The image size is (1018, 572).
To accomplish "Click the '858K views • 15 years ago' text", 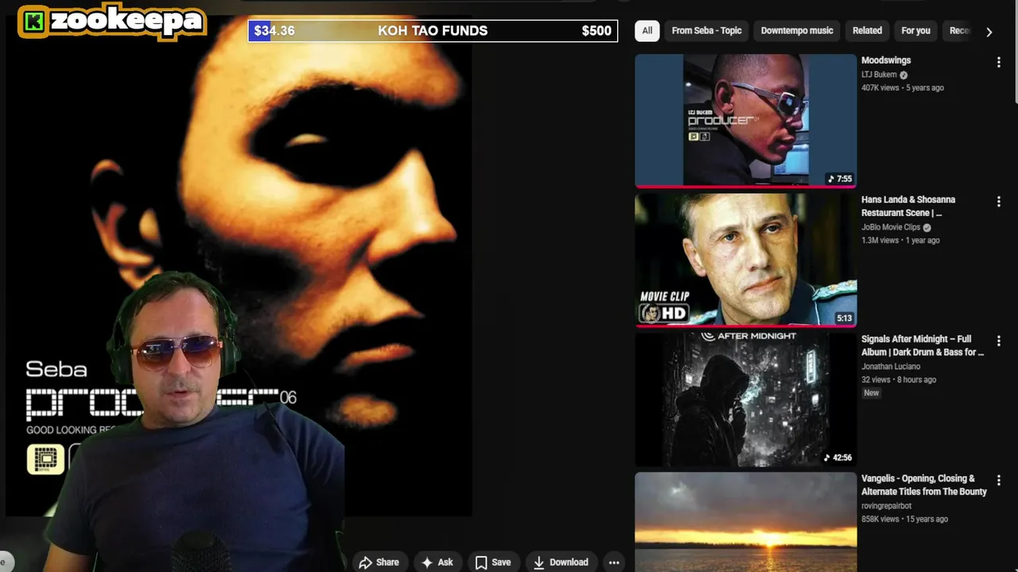I will [x=904, y=519].
